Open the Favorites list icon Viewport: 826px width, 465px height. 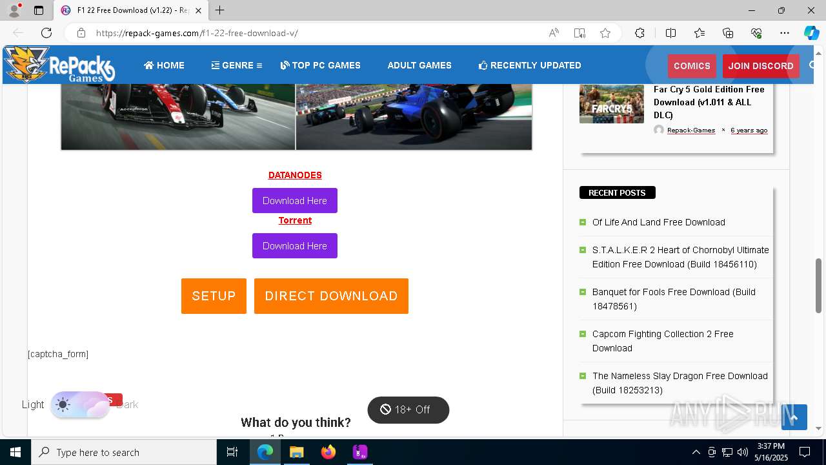click(700, 33)
